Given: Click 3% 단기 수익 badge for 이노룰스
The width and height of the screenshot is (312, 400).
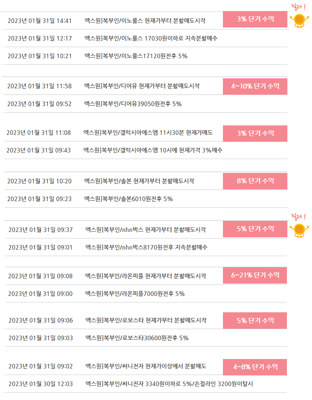Looking at the screenshot, I should click(255, 19).
